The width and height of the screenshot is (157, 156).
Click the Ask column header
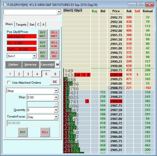coord(129,11)
